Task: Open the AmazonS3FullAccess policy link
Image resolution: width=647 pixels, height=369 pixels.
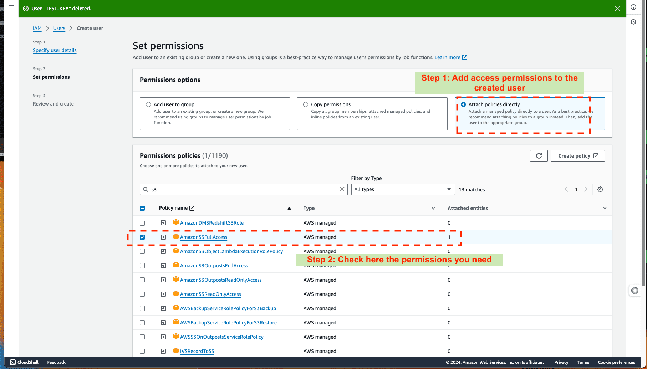Action: pos(203,237)
